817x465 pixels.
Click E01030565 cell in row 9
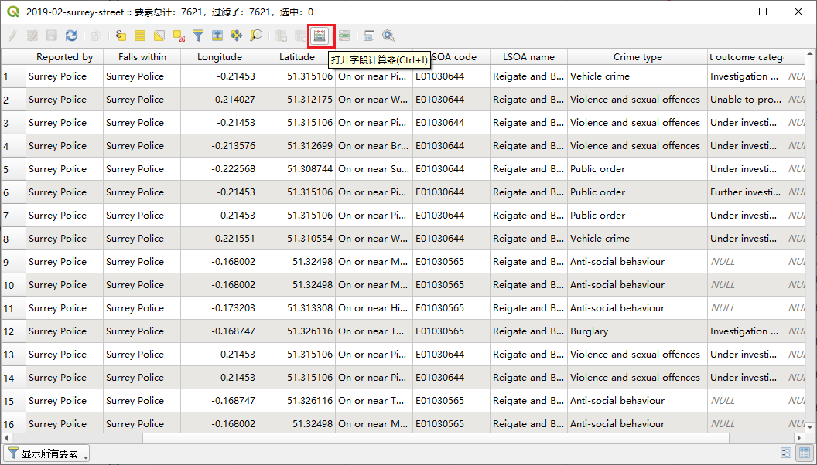click(x=451, y=262)
